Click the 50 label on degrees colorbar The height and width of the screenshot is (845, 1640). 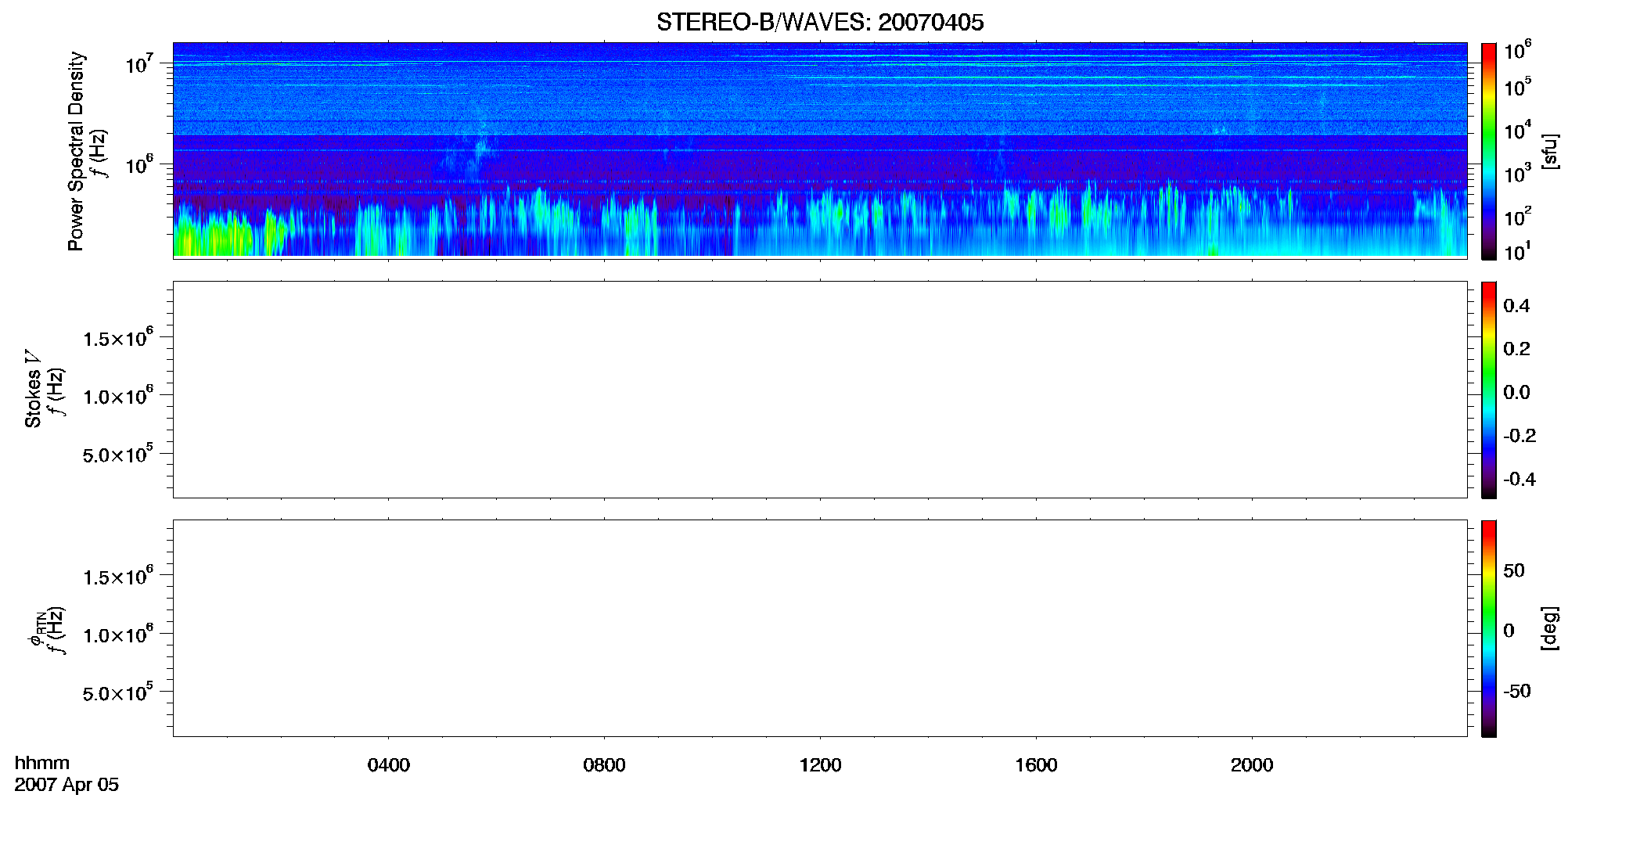click(x=1514, y=570)
